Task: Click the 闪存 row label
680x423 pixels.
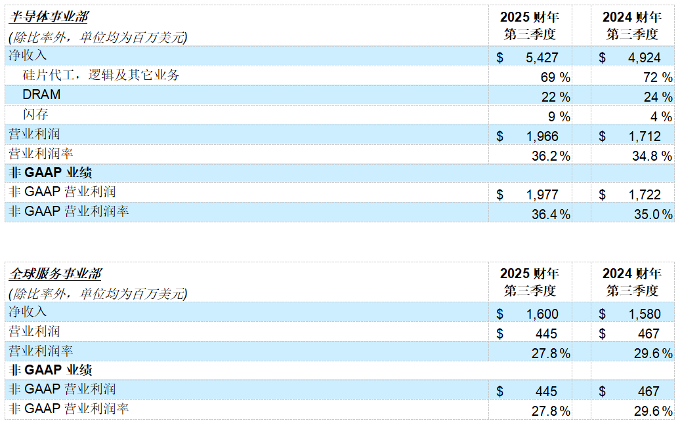Action: pos(36,115)
